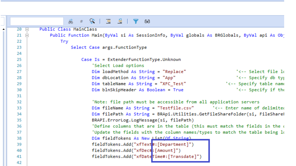
Task: Click "BRAPI.ErrorLog.LogMessage" on line 35
Action: [124, 120]
